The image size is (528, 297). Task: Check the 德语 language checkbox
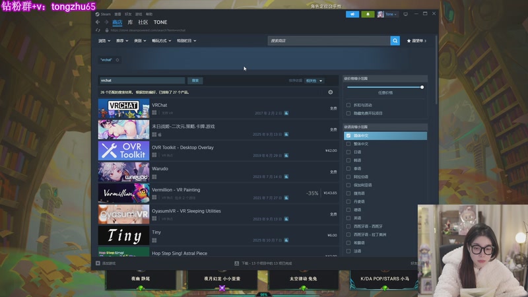coord(348,210)
